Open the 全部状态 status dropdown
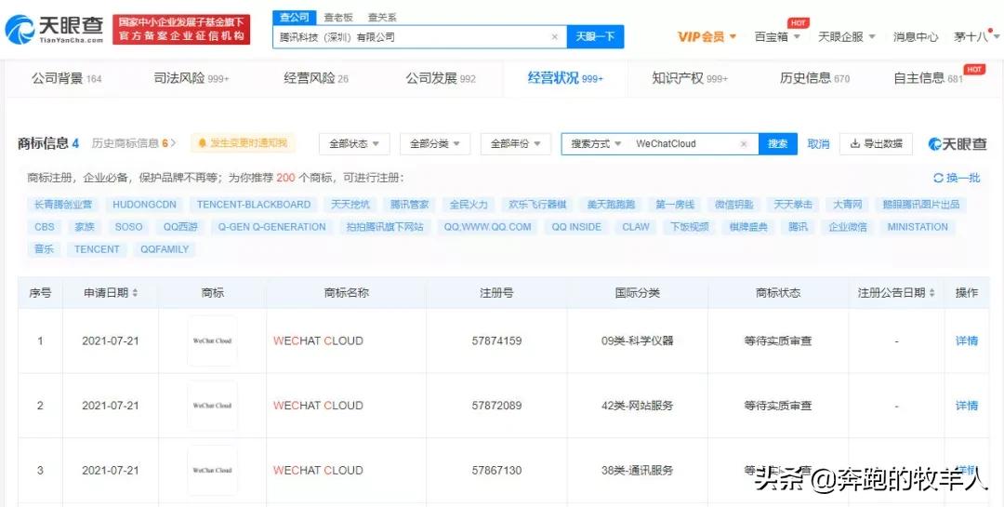The image size is (1004, 507). (x=354, y=144)
